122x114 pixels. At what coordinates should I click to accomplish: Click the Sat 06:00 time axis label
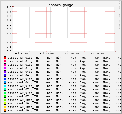click(x=97, y=54)
